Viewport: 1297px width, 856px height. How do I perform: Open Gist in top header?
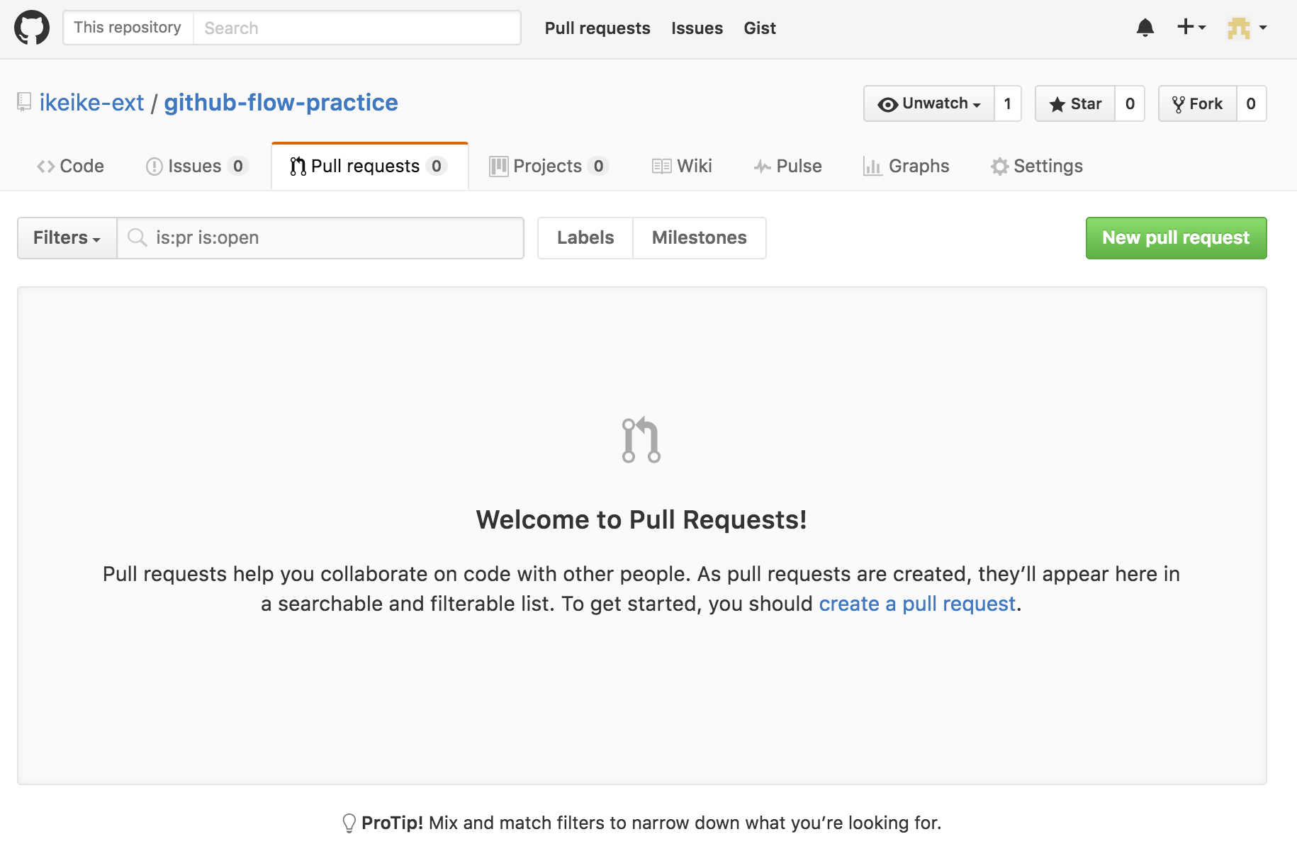[760, 28]
